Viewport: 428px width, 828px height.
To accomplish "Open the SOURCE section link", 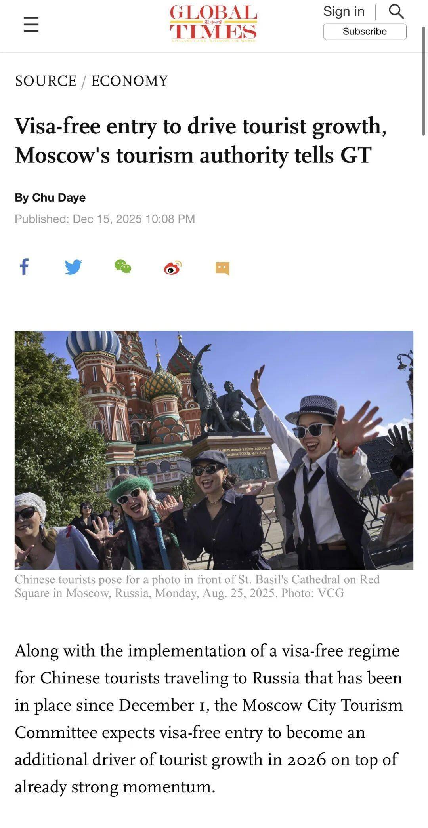I will (46, 81).
